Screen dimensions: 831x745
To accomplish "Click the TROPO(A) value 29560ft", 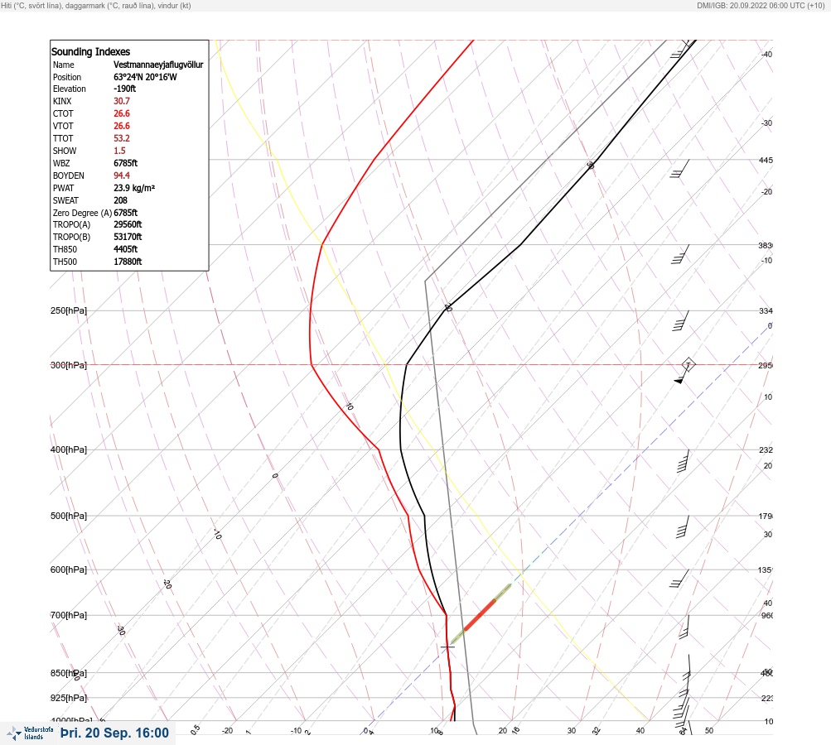I will 128,224.
